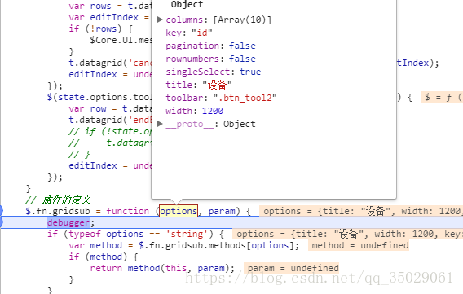Click the singleSelect: true property
The height and width of the screenshot is (294, 463).
click(214, 72)
